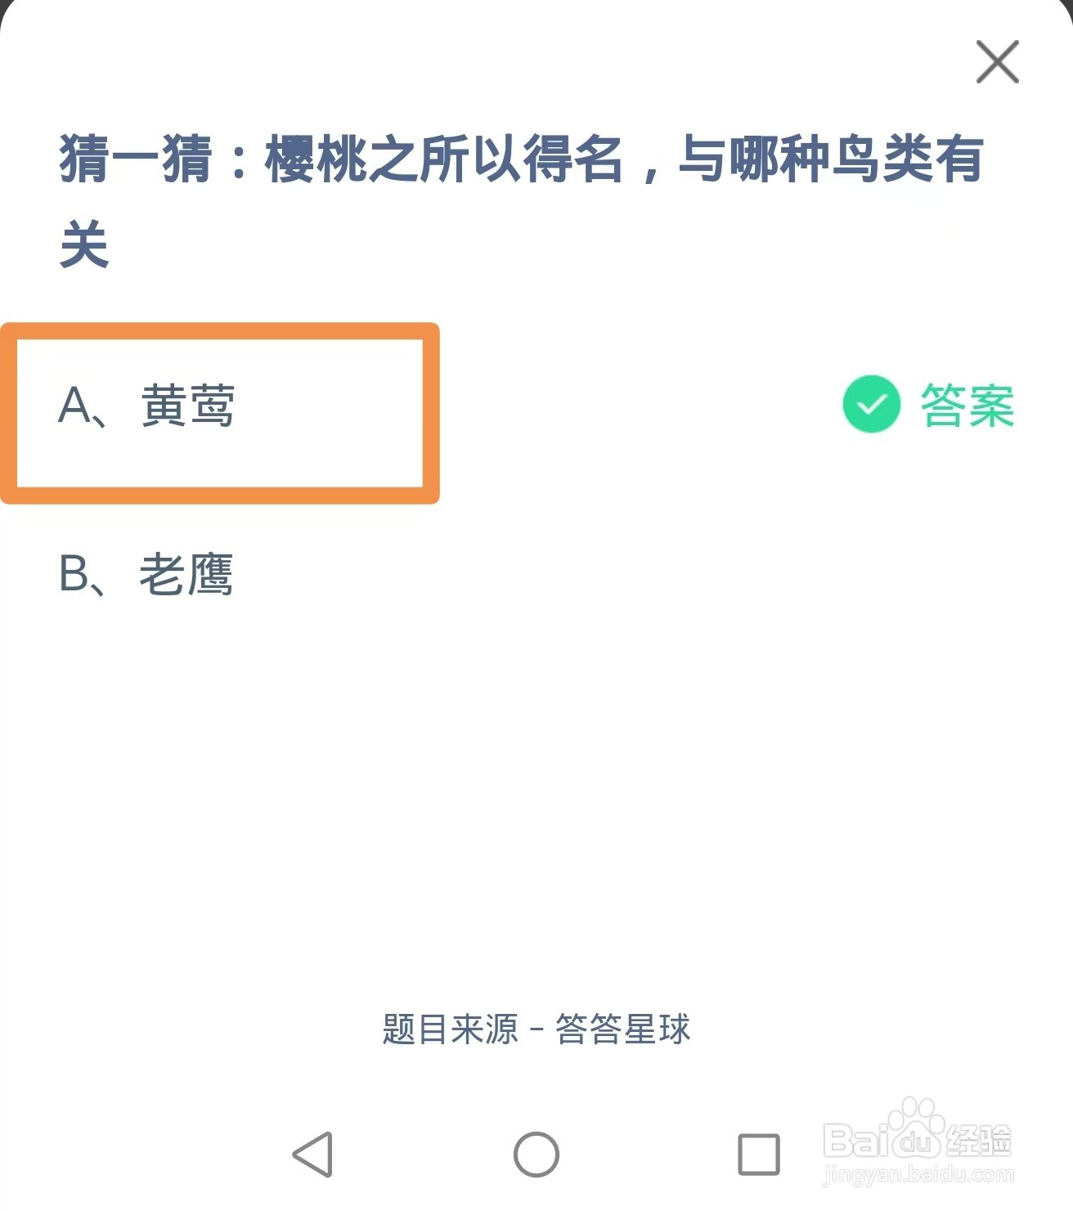Screen dimensions: 1073x1211
Task: Open the jingyan.baidu.com watermark link
Action: [918, 1176]
